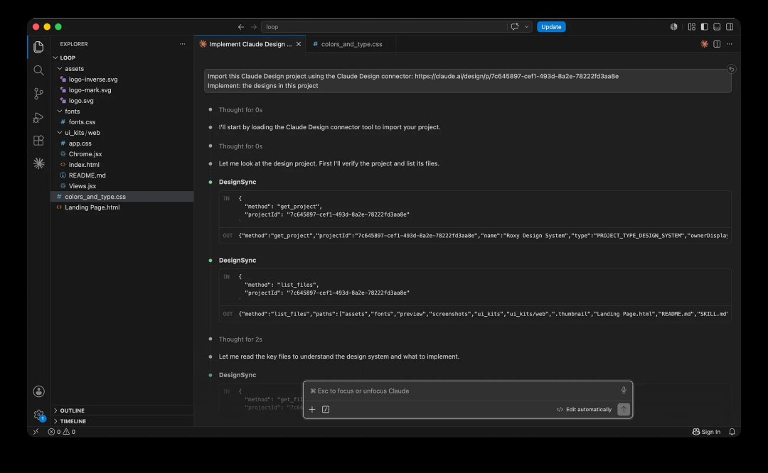Open index.html file
Image resolution: width=768 pixels, height=473 pixels.
[x=84, y=165]
